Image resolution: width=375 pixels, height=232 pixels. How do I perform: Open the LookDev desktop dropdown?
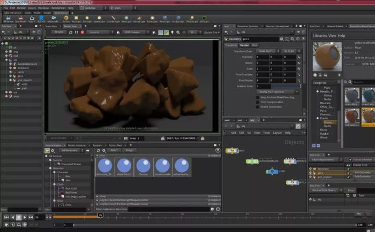coord(93,8)
